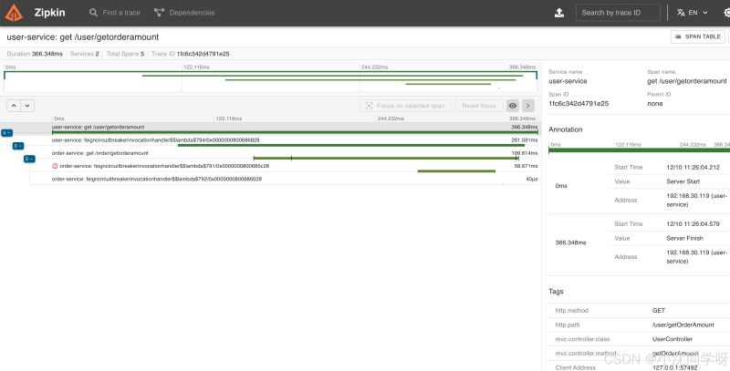The image size is (730, 371).
Task: Select the order-service get /order/getorderamount row
Action: pyautogui.click(x=295, y=155)
